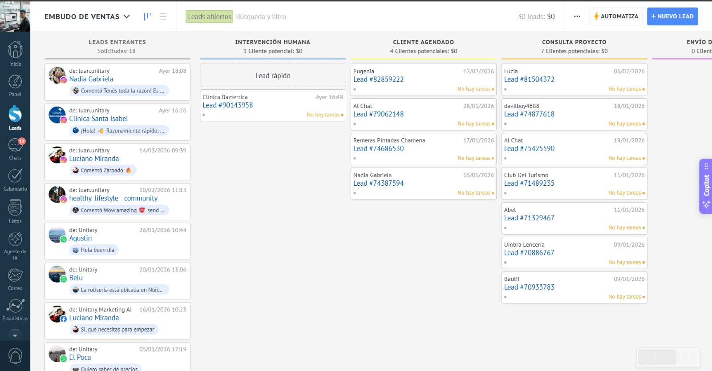Viewport: 712px width, 371px height.
Task: Open the Agente de IA icon
Action: point(15,246)
